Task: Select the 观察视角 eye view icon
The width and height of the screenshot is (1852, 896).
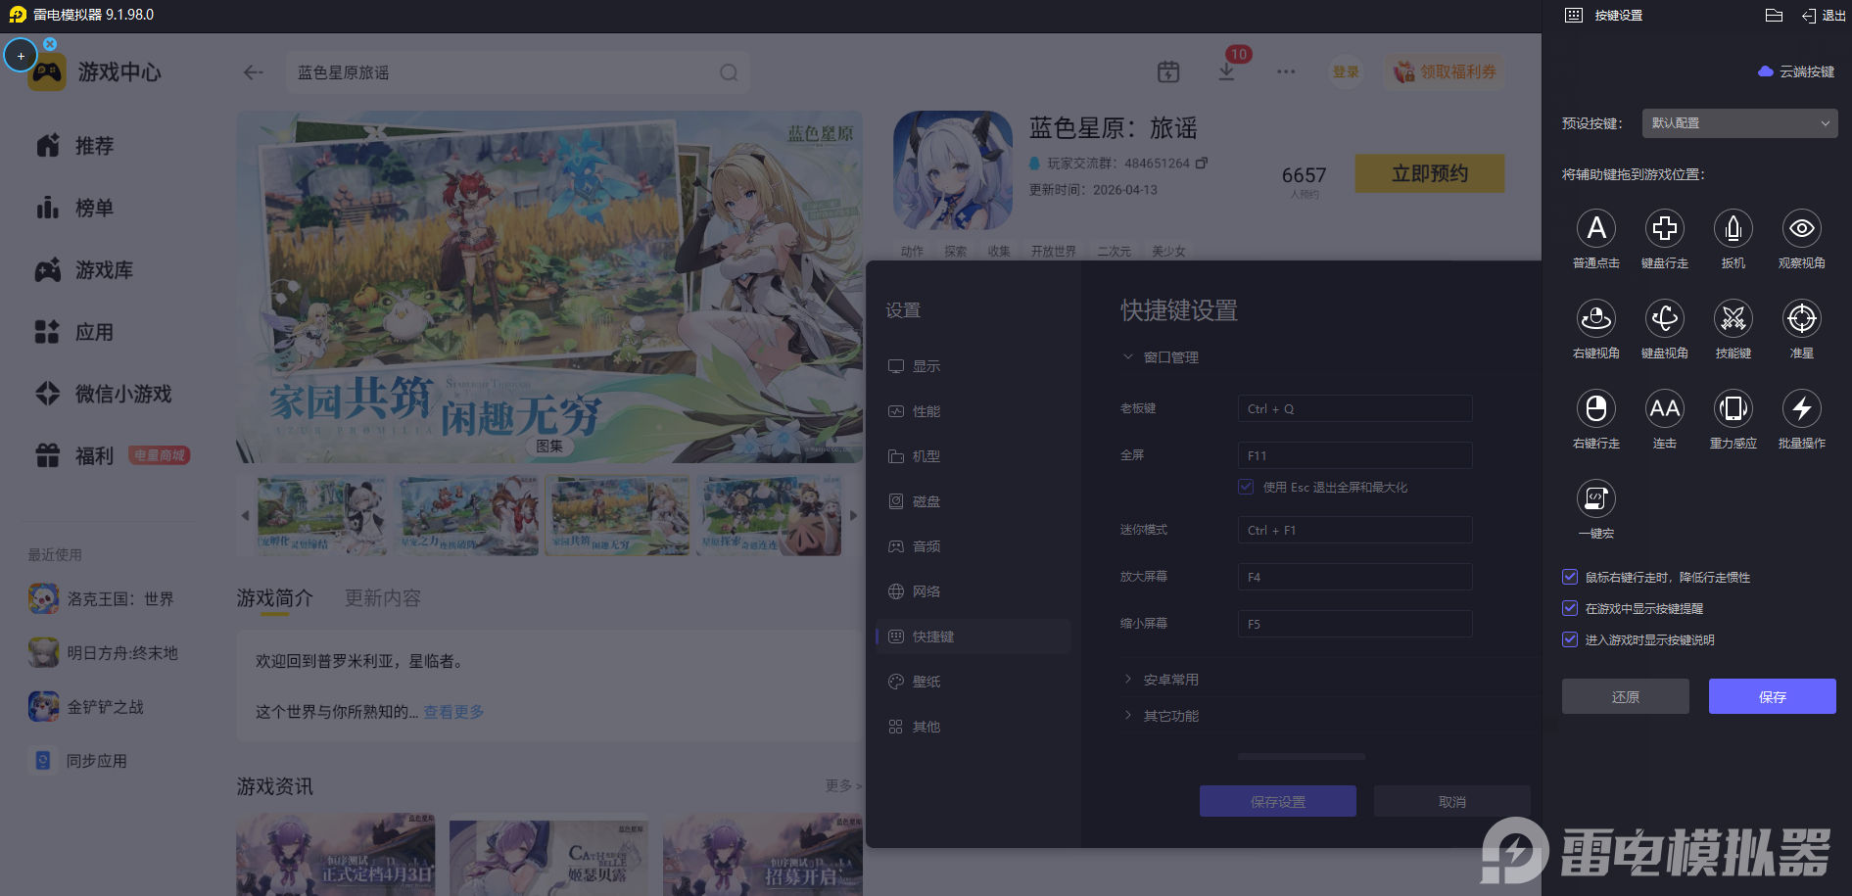Action: 1801,228
